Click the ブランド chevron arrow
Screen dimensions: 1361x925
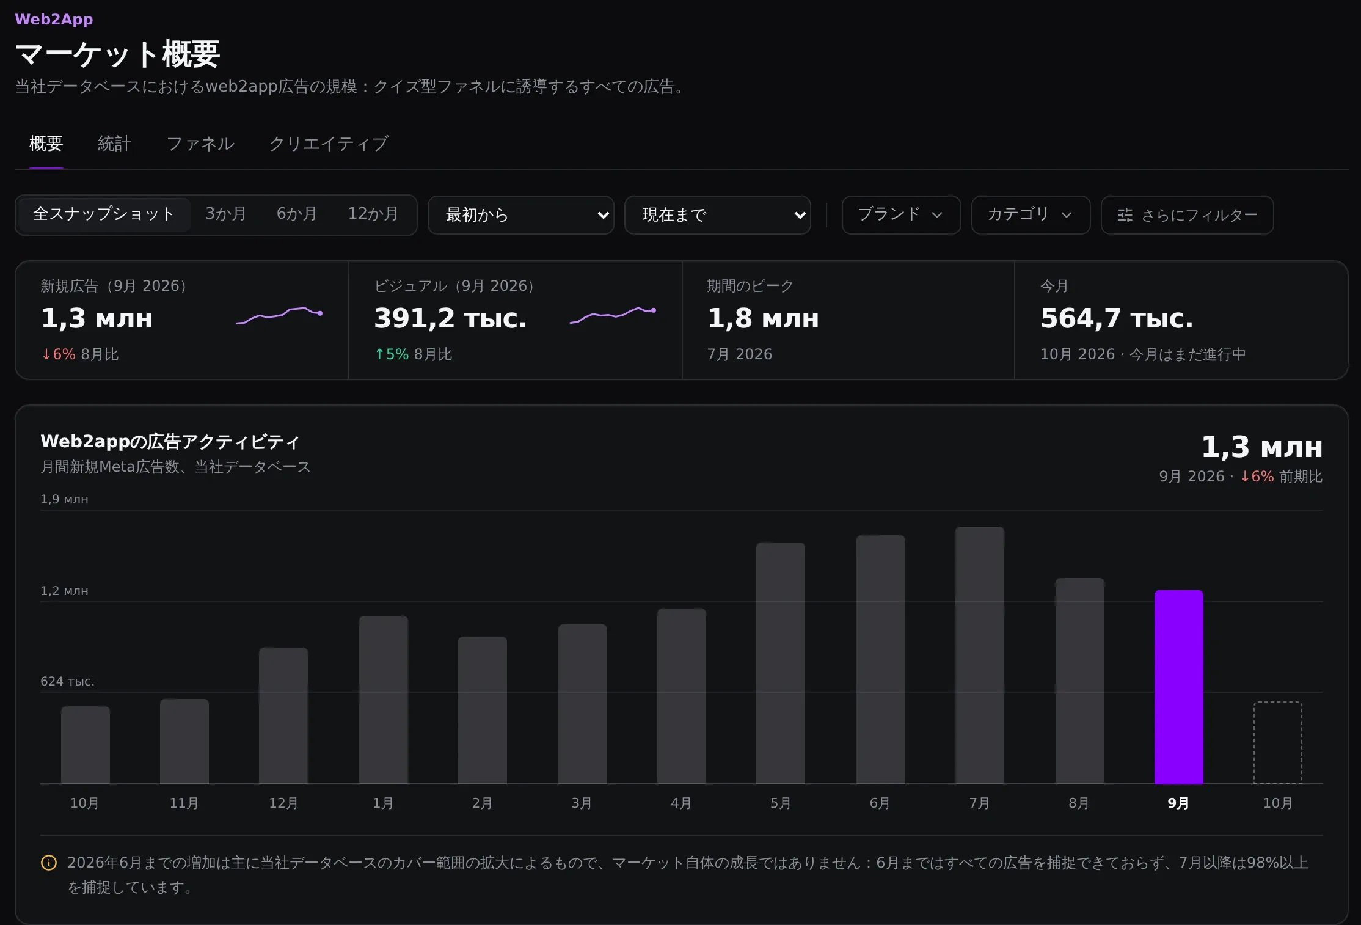[937, 215]
